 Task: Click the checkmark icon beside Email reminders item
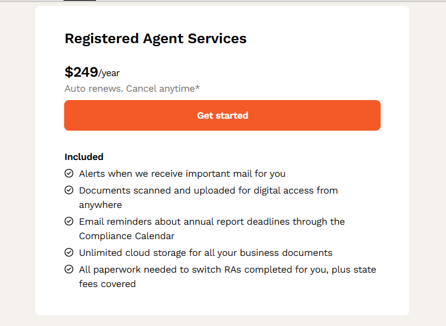click(x=69, y=221)
